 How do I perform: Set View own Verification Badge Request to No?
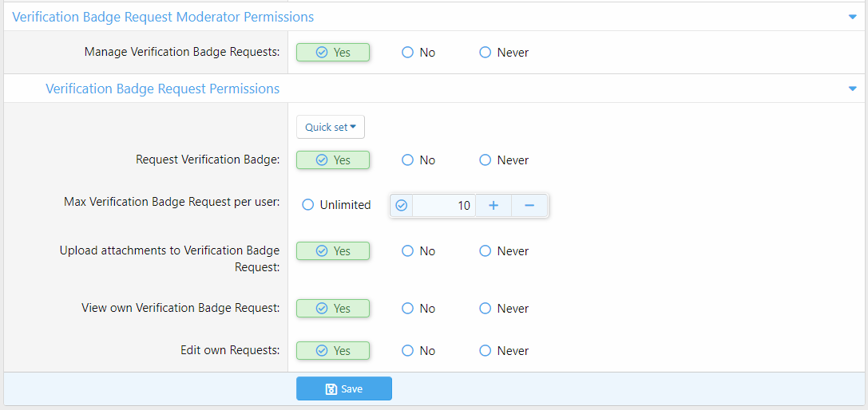408,309
